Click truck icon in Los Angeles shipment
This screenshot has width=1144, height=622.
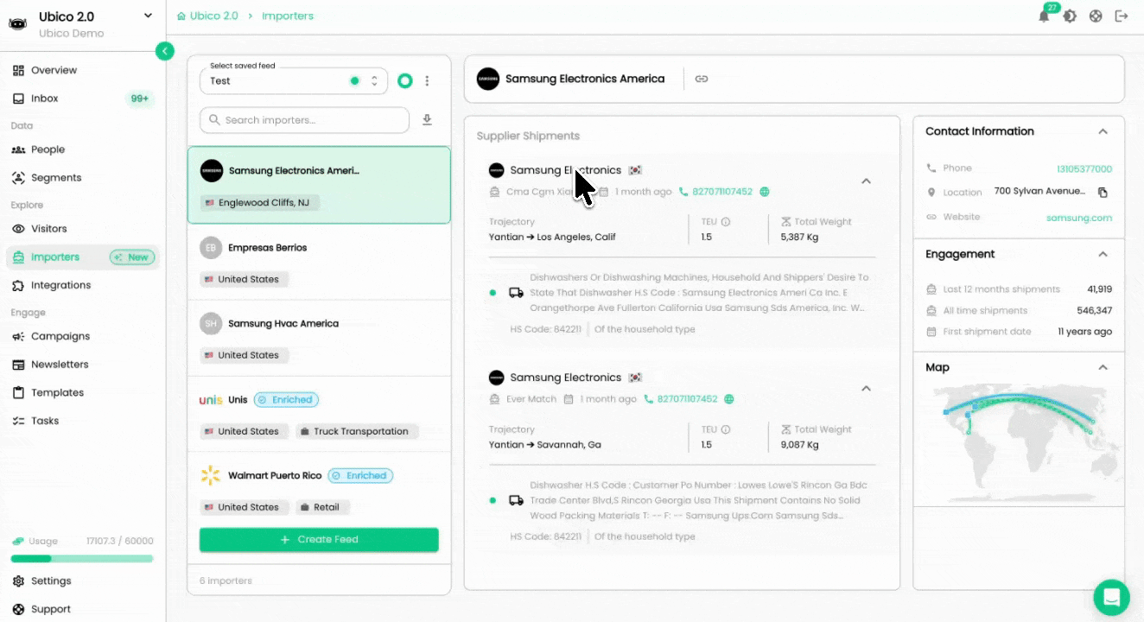click(x=516, y=293)
